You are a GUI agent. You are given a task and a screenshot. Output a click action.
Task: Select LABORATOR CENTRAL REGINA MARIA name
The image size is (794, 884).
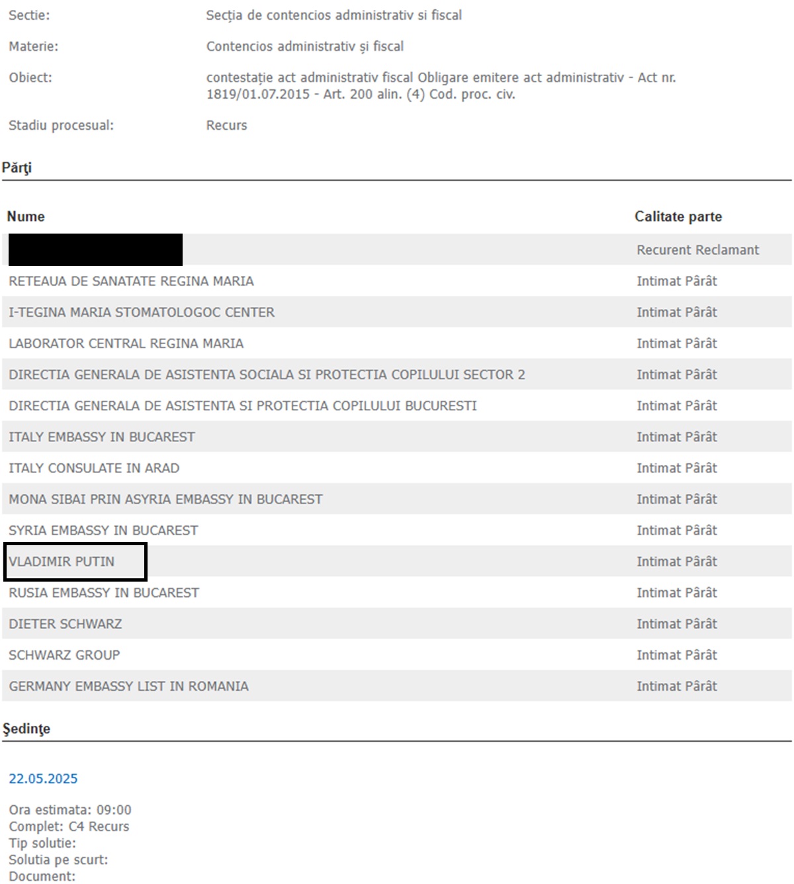(x=126, y=343)
